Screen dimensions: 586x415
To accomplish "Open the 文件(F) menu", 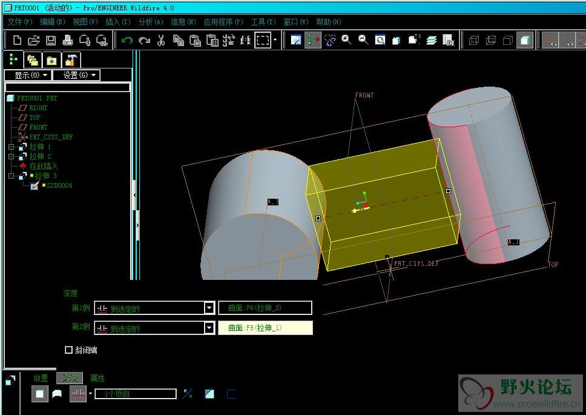I will coord(20,22).
